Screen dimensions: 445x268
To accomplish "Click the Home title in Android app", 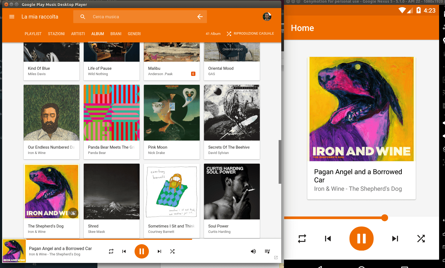I will coord(302,28).
